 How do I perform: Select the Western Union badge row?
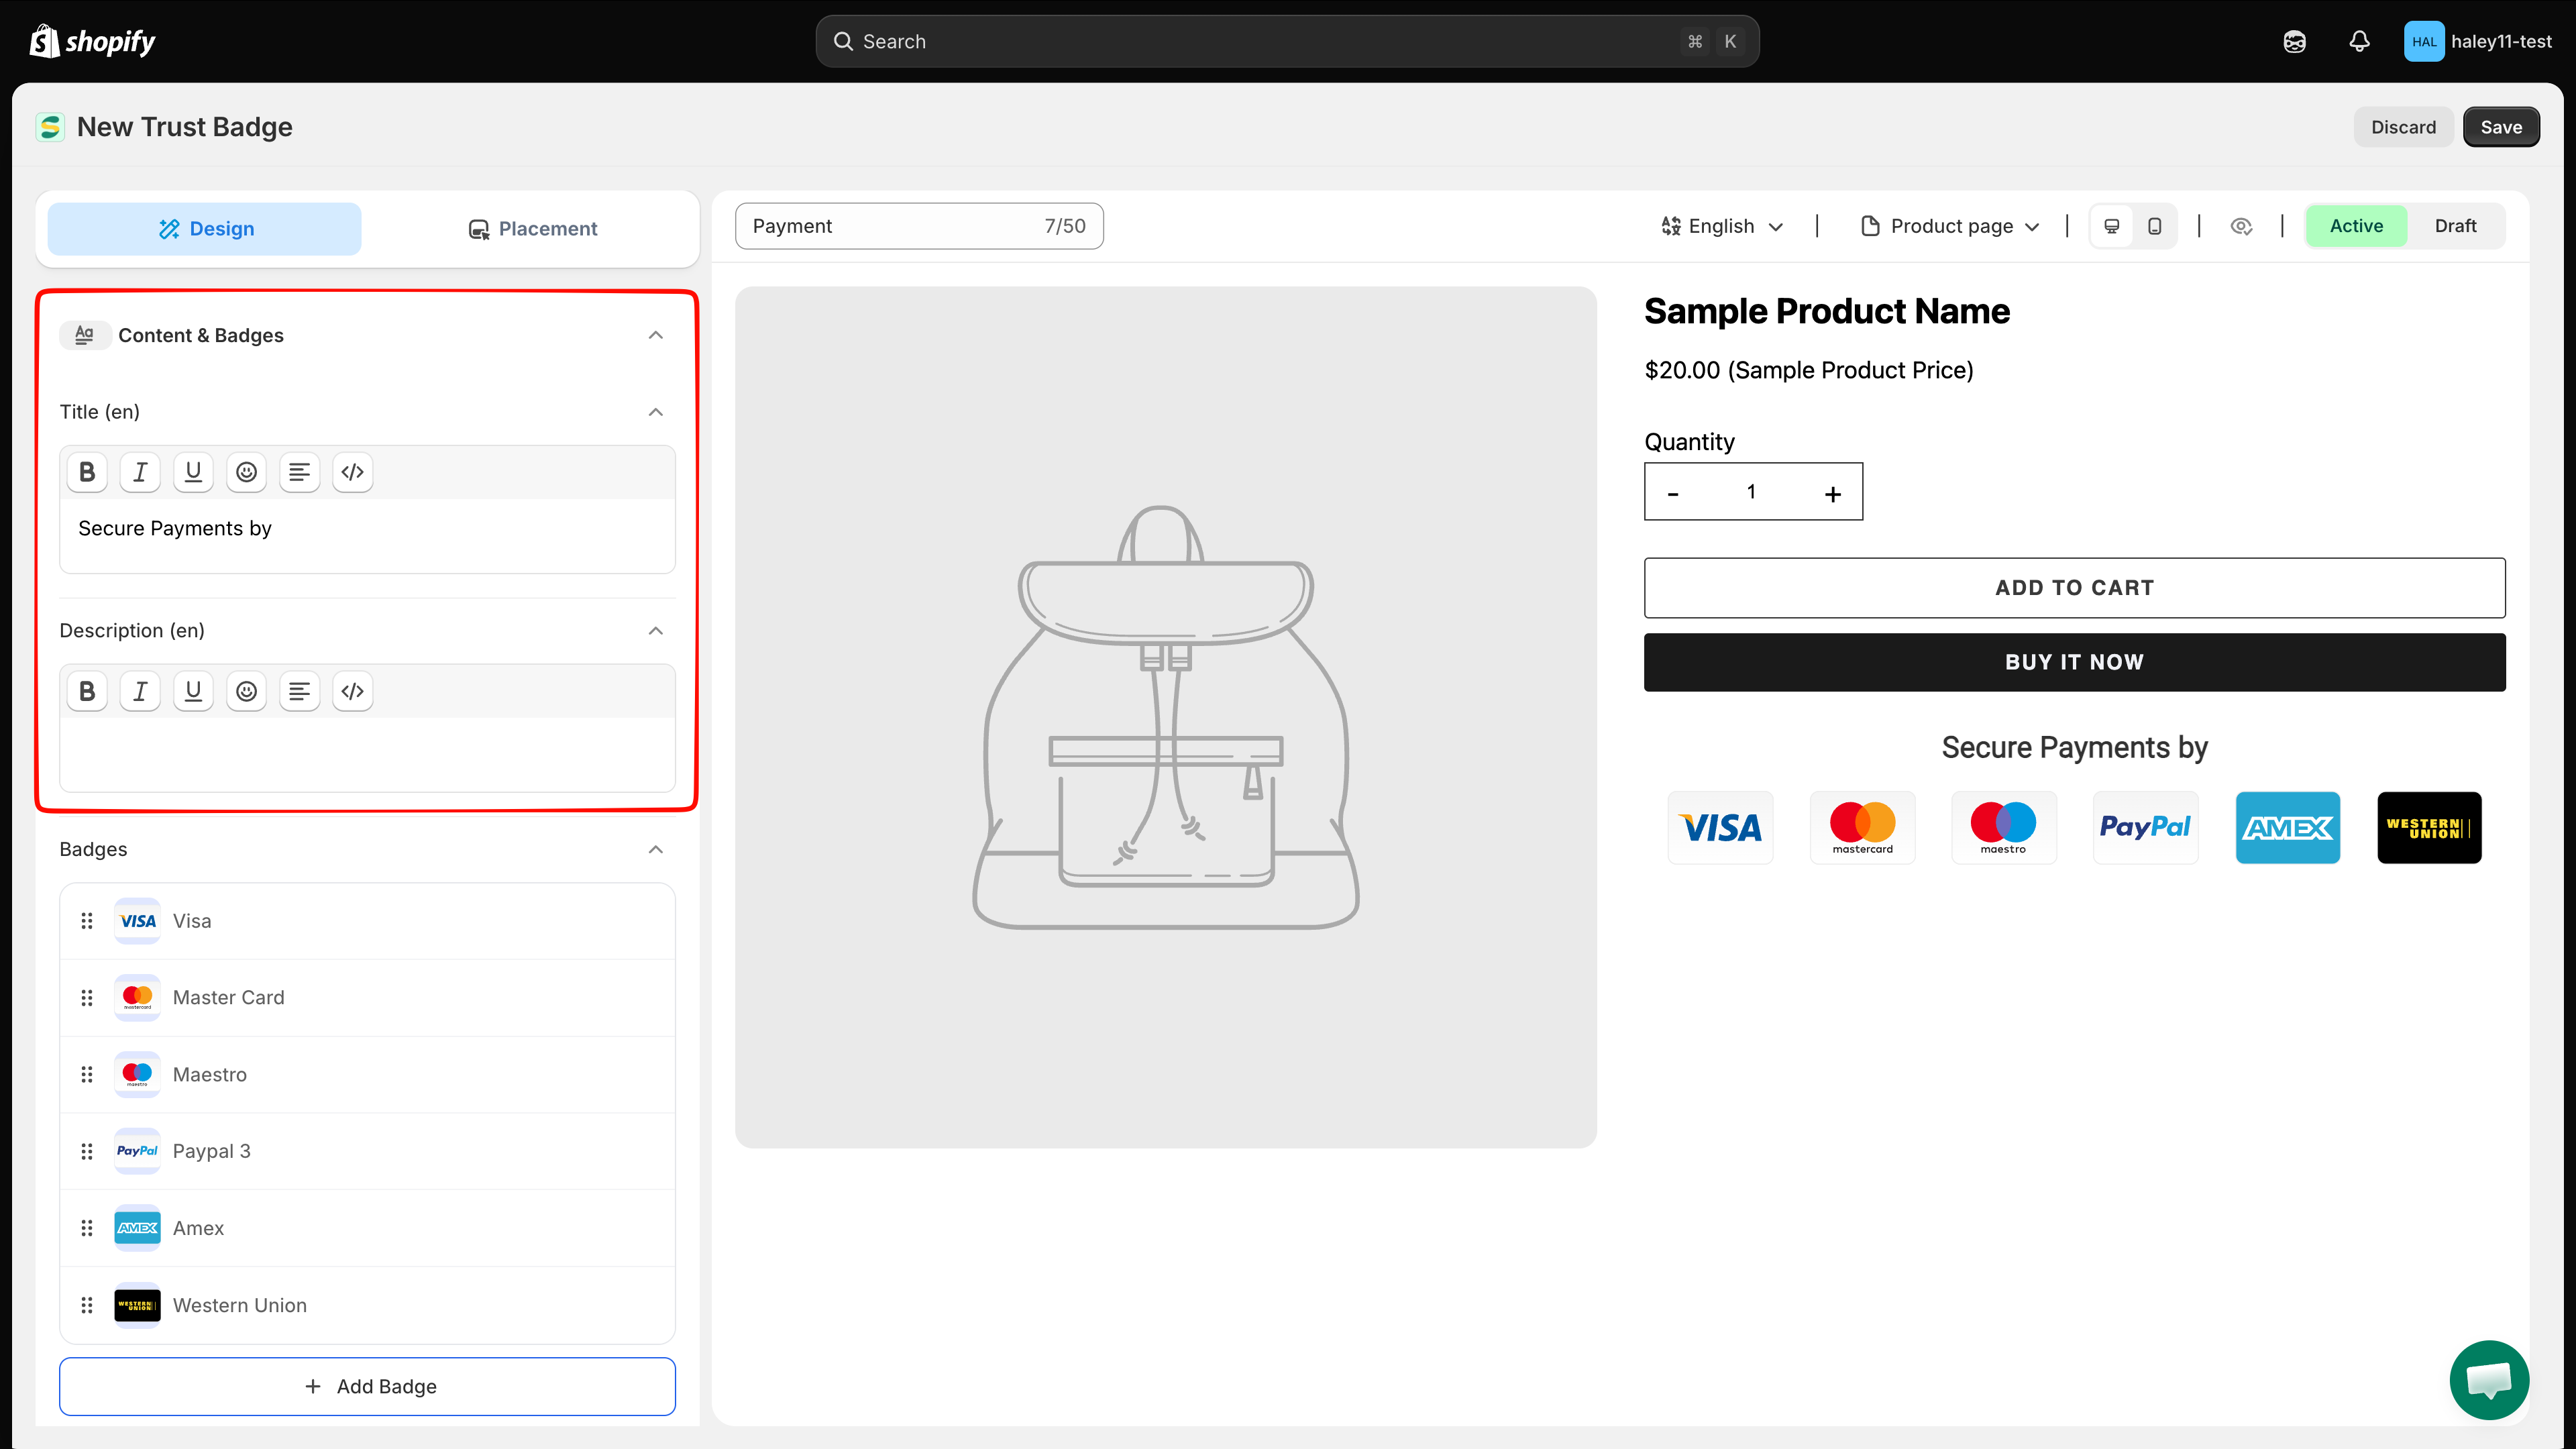tap(367, 1305)
